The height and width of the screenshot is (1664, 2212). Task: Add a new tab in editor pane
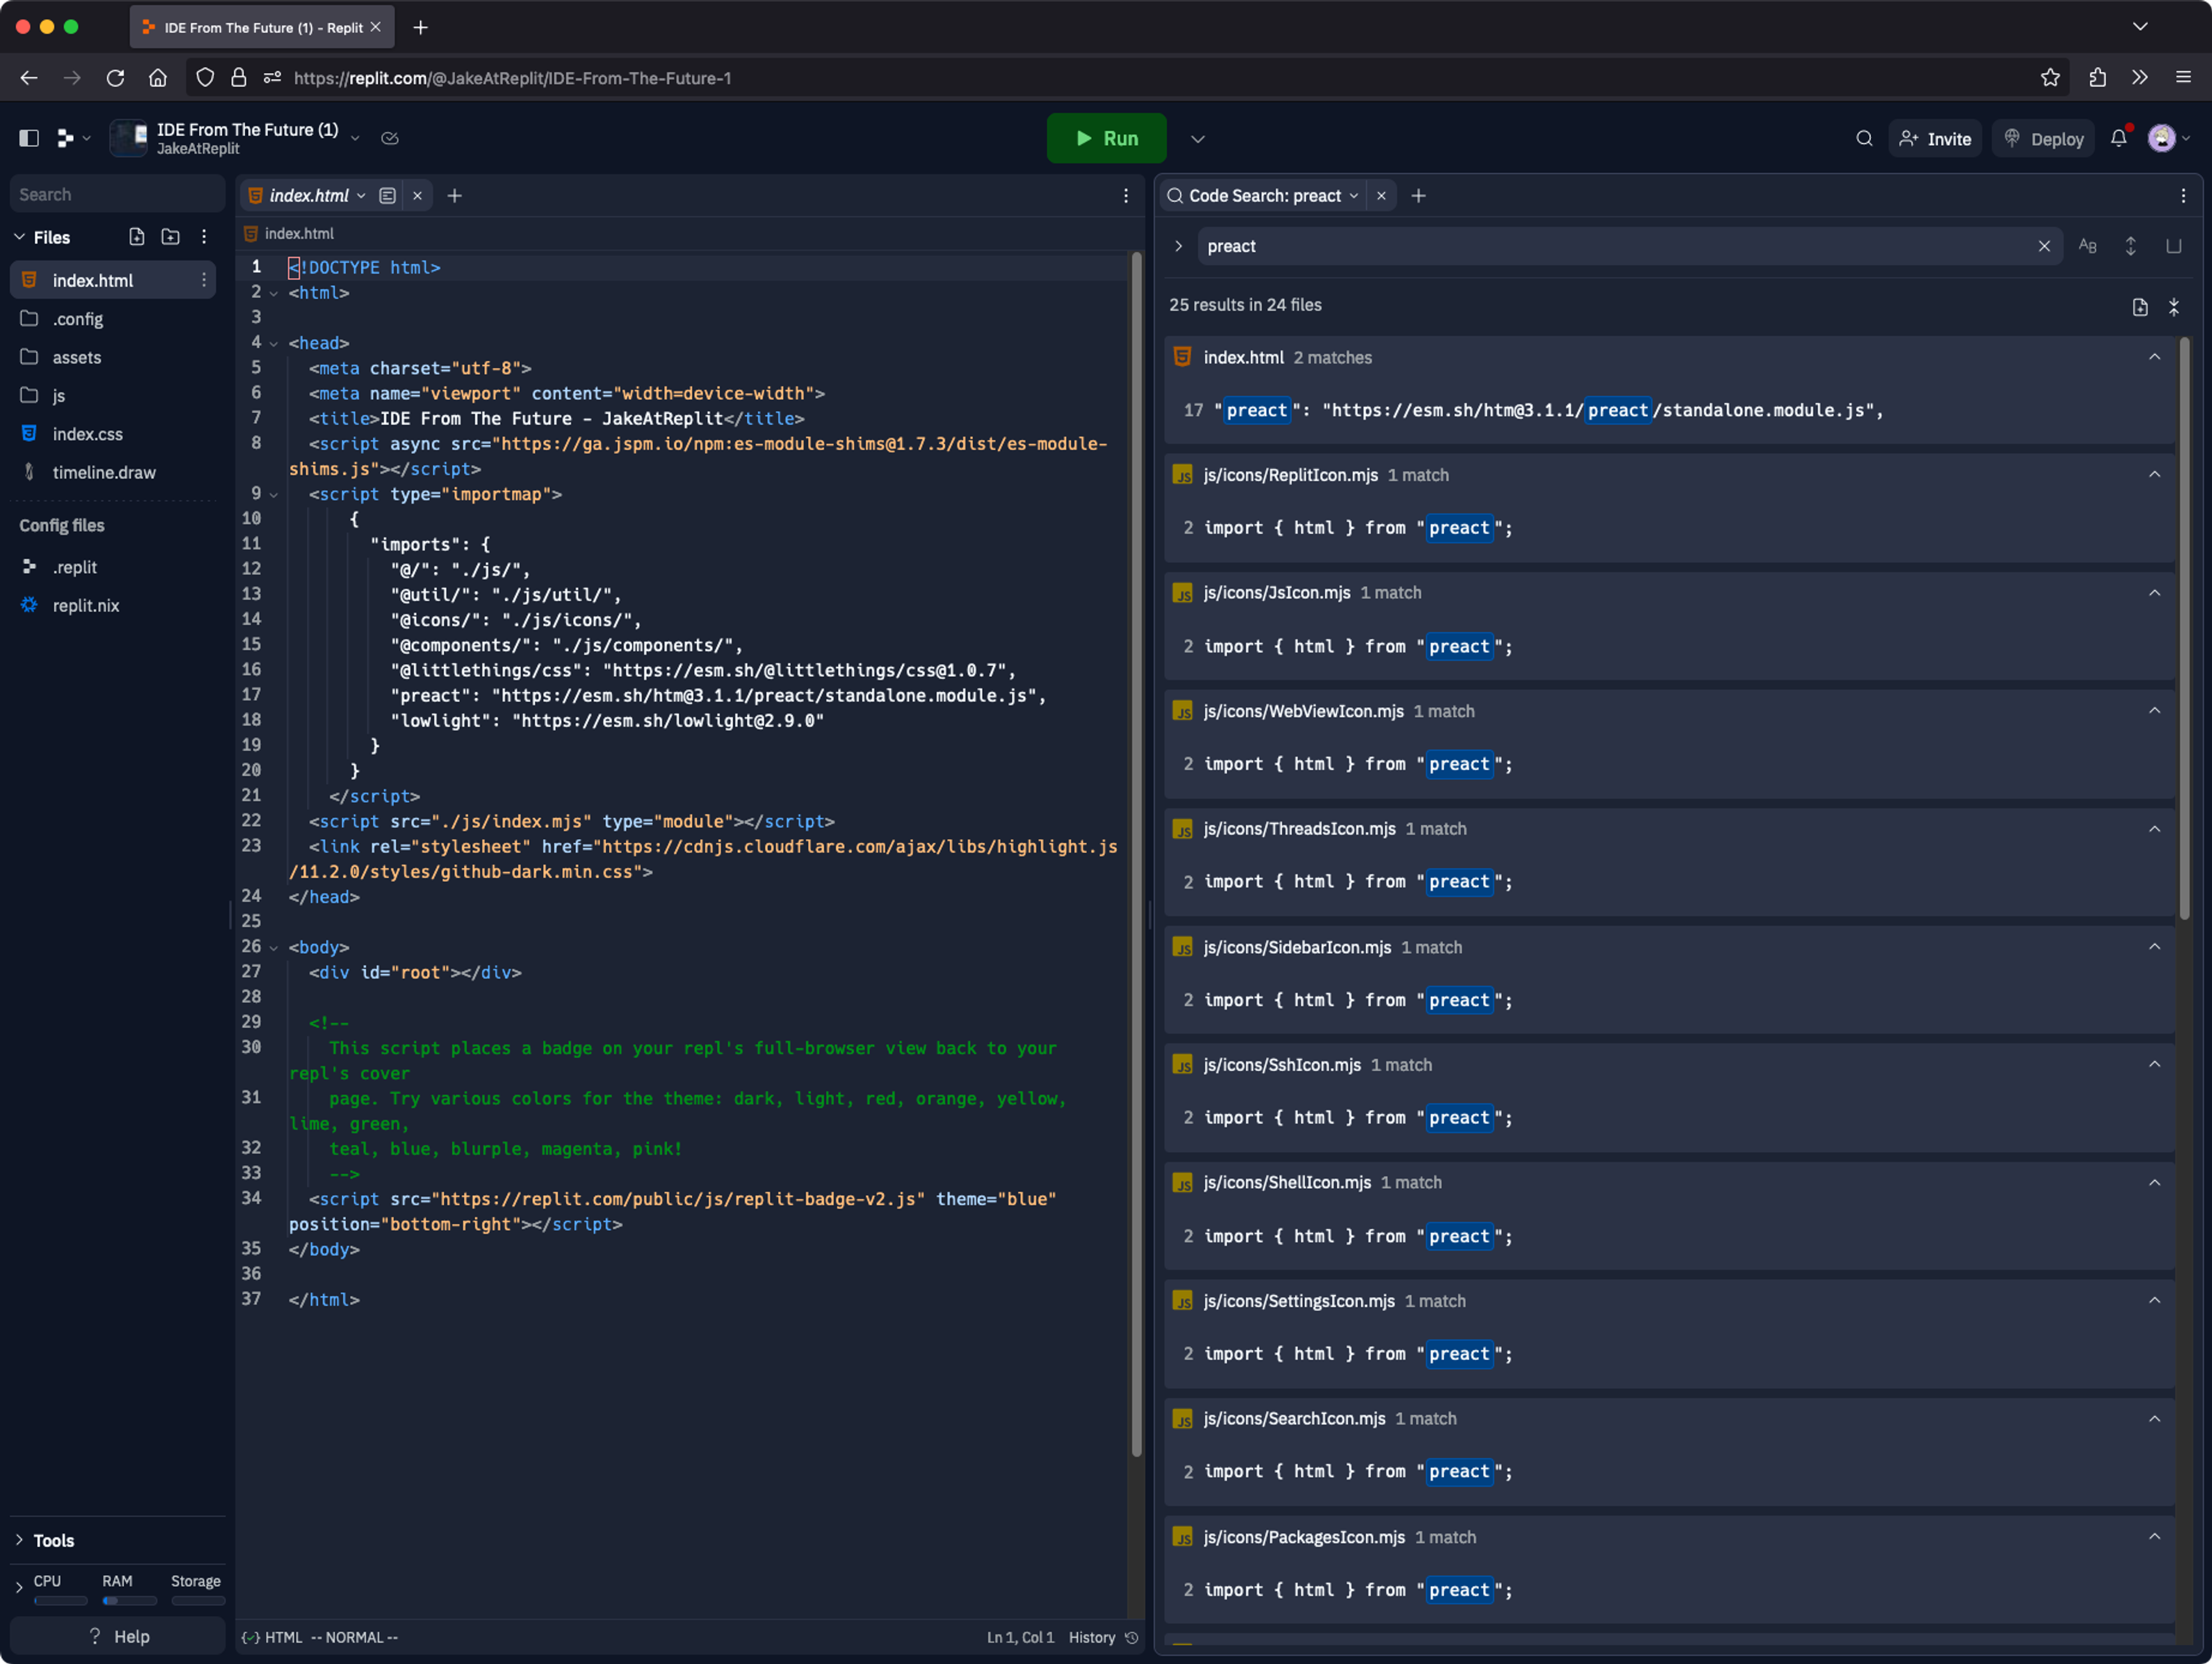pyautogui.click(x=454, y=196)
